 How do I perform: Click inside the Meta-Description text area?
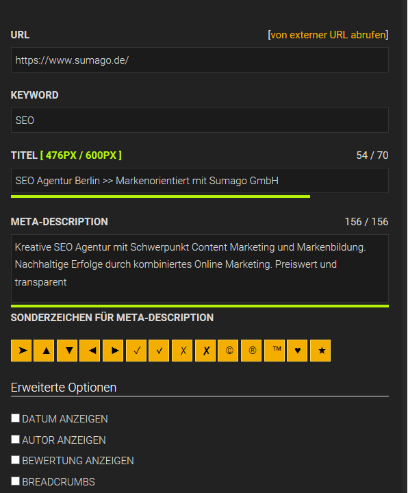point(200,268)
